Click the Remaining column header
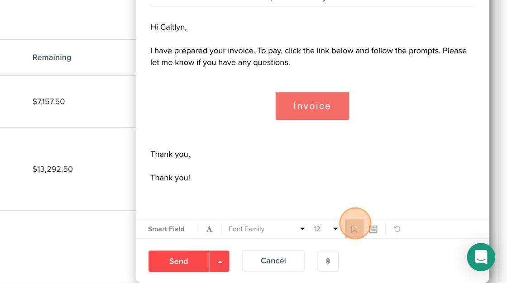 tap(52, 57)
